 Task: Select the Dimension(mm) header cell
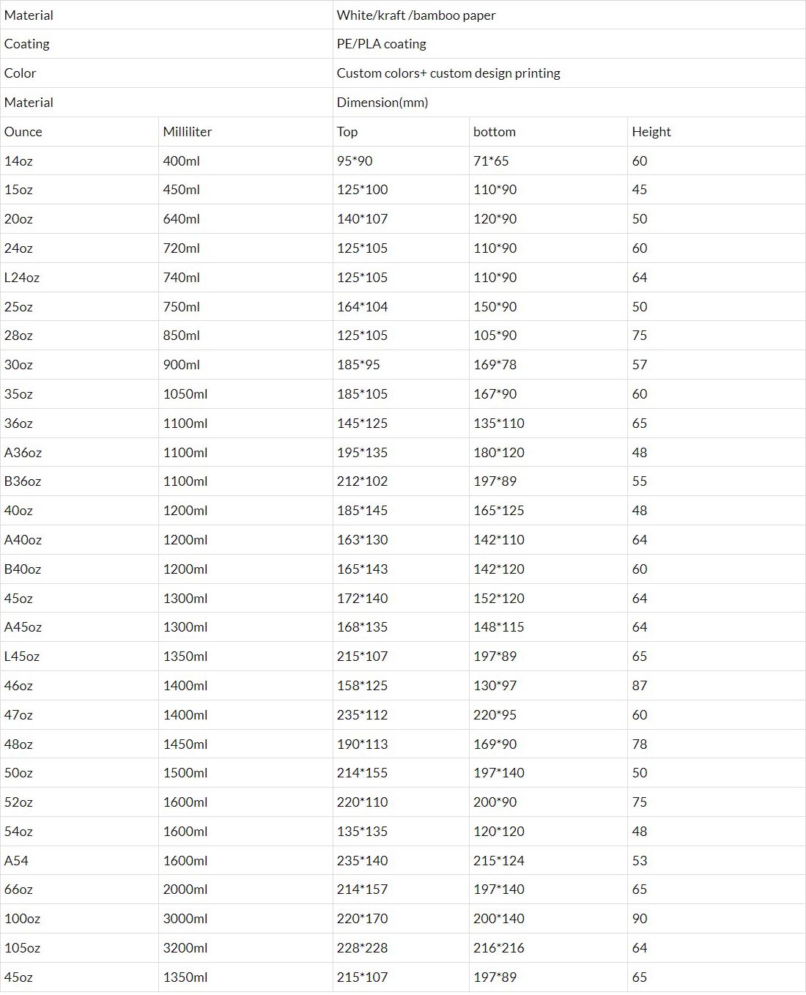click(382, 103)
